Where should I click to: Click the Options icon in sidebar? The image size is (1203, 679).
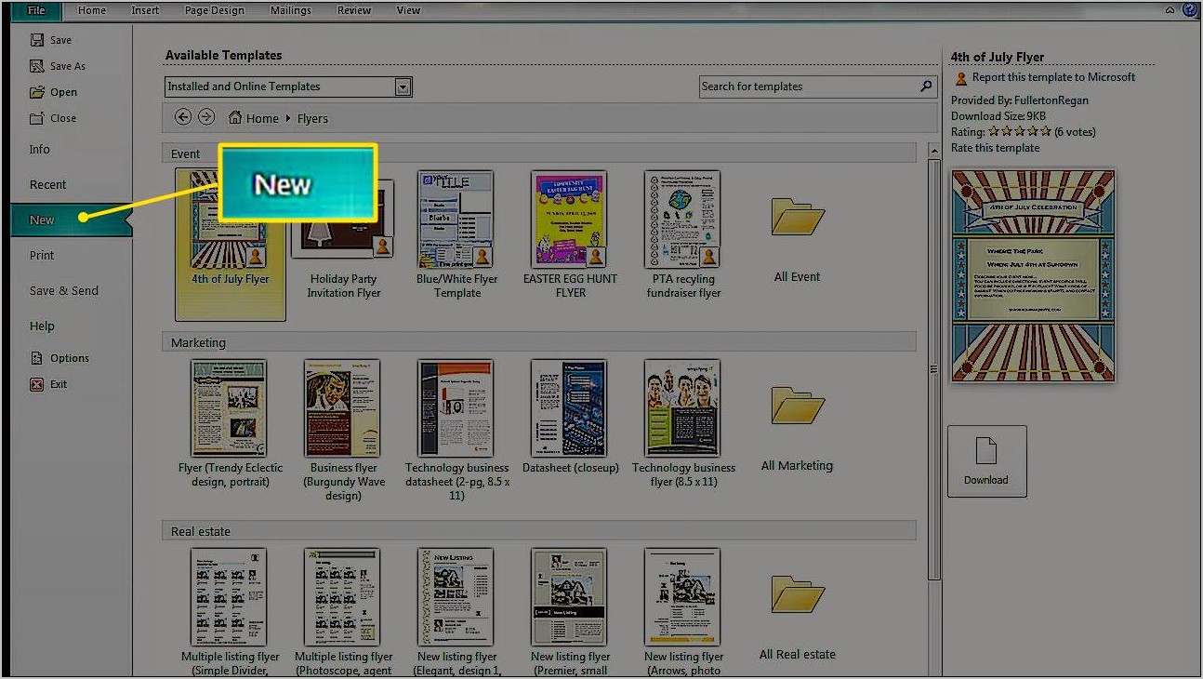37,358
